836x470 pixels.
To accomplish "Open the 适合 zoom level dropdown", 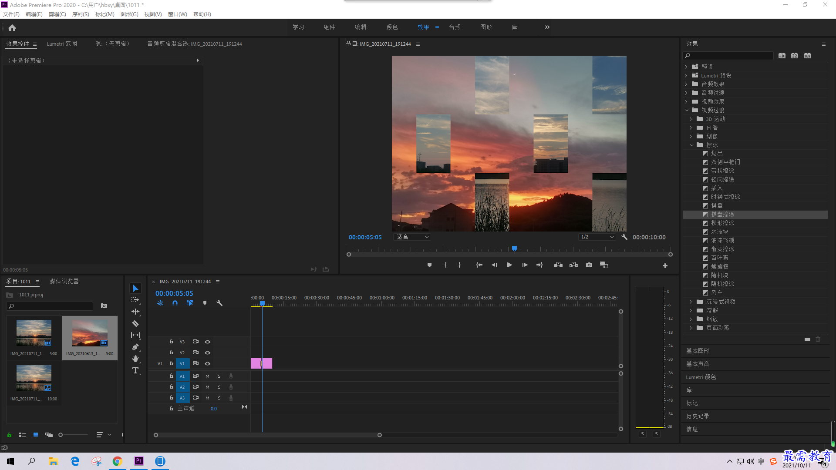I will pos(412,237).
